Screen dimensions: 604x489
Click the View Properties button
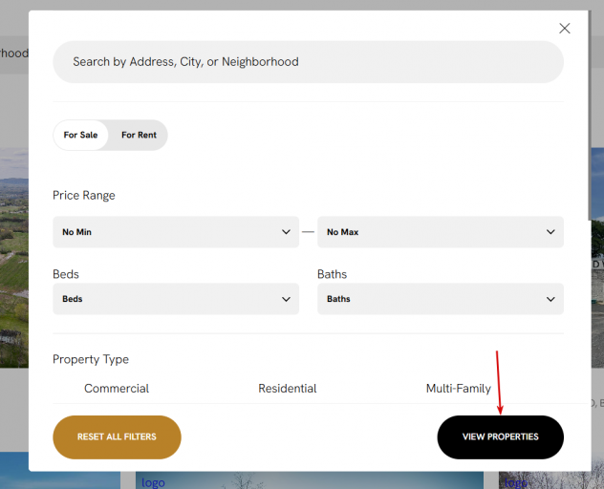[x=501, y=437]
